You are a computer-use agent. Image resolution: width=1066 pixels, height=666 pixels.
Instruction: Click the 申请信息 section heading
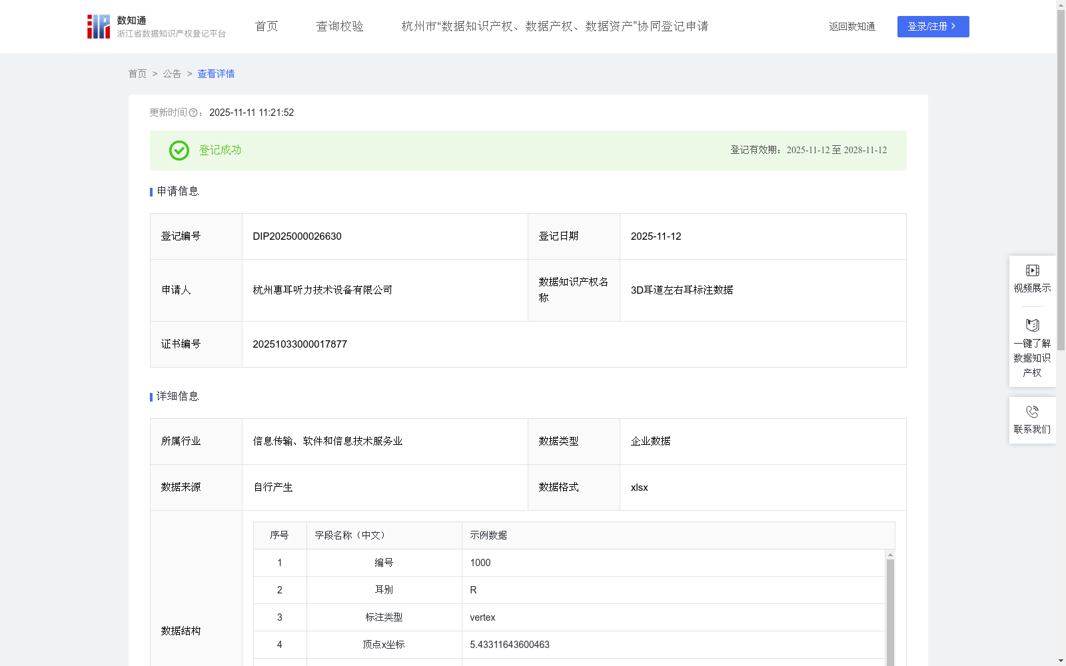(x=178, y=192)
